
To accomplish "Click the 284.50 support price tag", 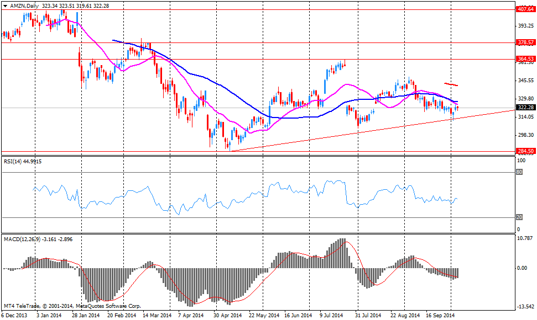I will coord(525,151).
